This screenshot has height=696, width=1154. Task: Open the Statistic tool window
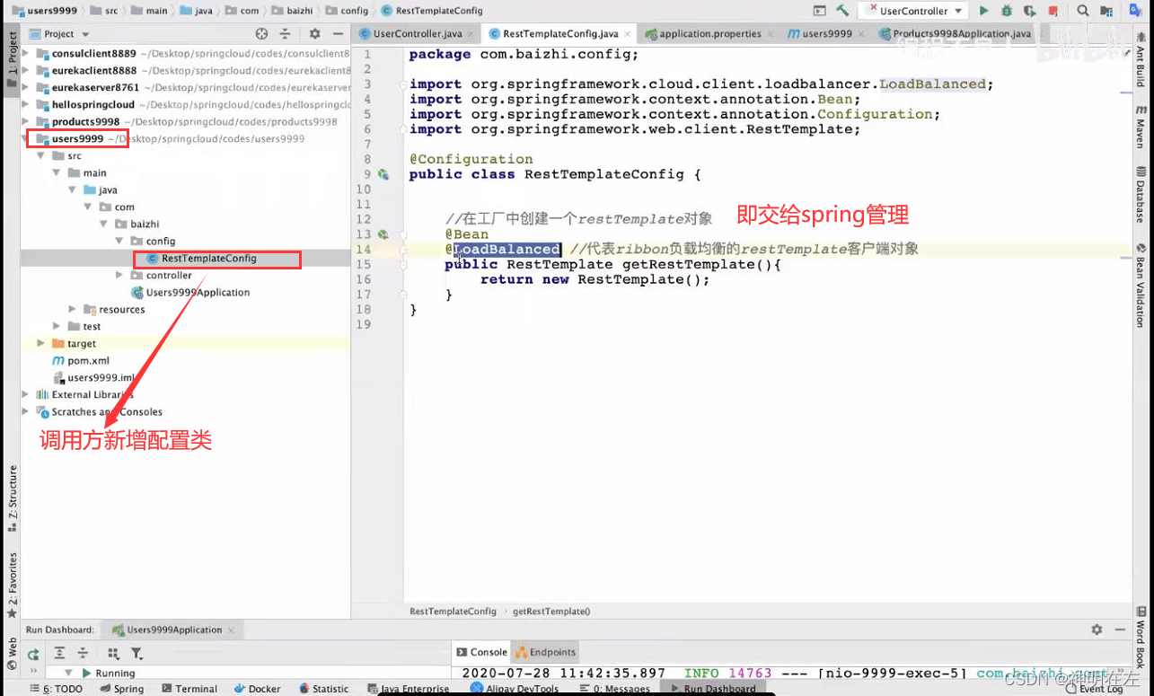coord(323,689)
